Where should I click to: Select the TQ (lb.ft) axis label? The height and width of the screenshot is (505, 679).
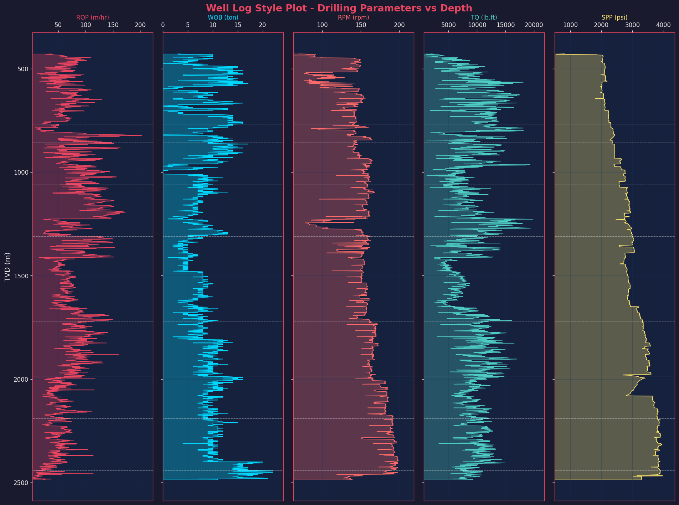(484, 17)
